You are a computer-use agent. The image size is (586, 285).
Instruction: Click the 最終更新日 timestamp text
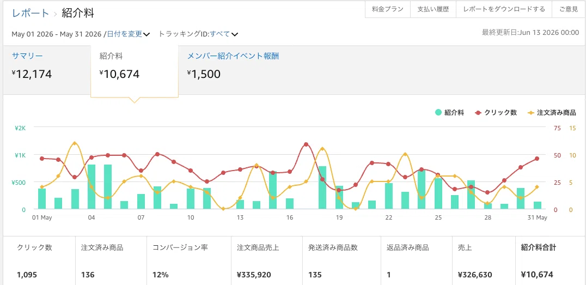[530, 33]
